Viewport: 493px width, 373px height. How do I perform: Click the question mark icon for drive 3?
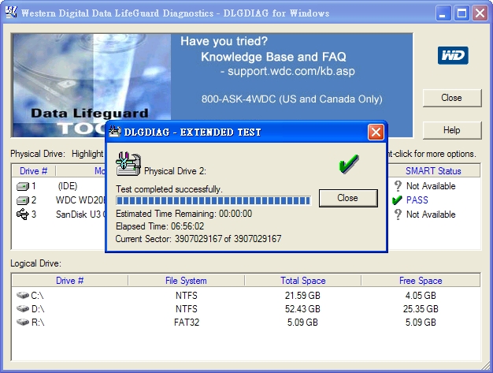pos(398,214)
